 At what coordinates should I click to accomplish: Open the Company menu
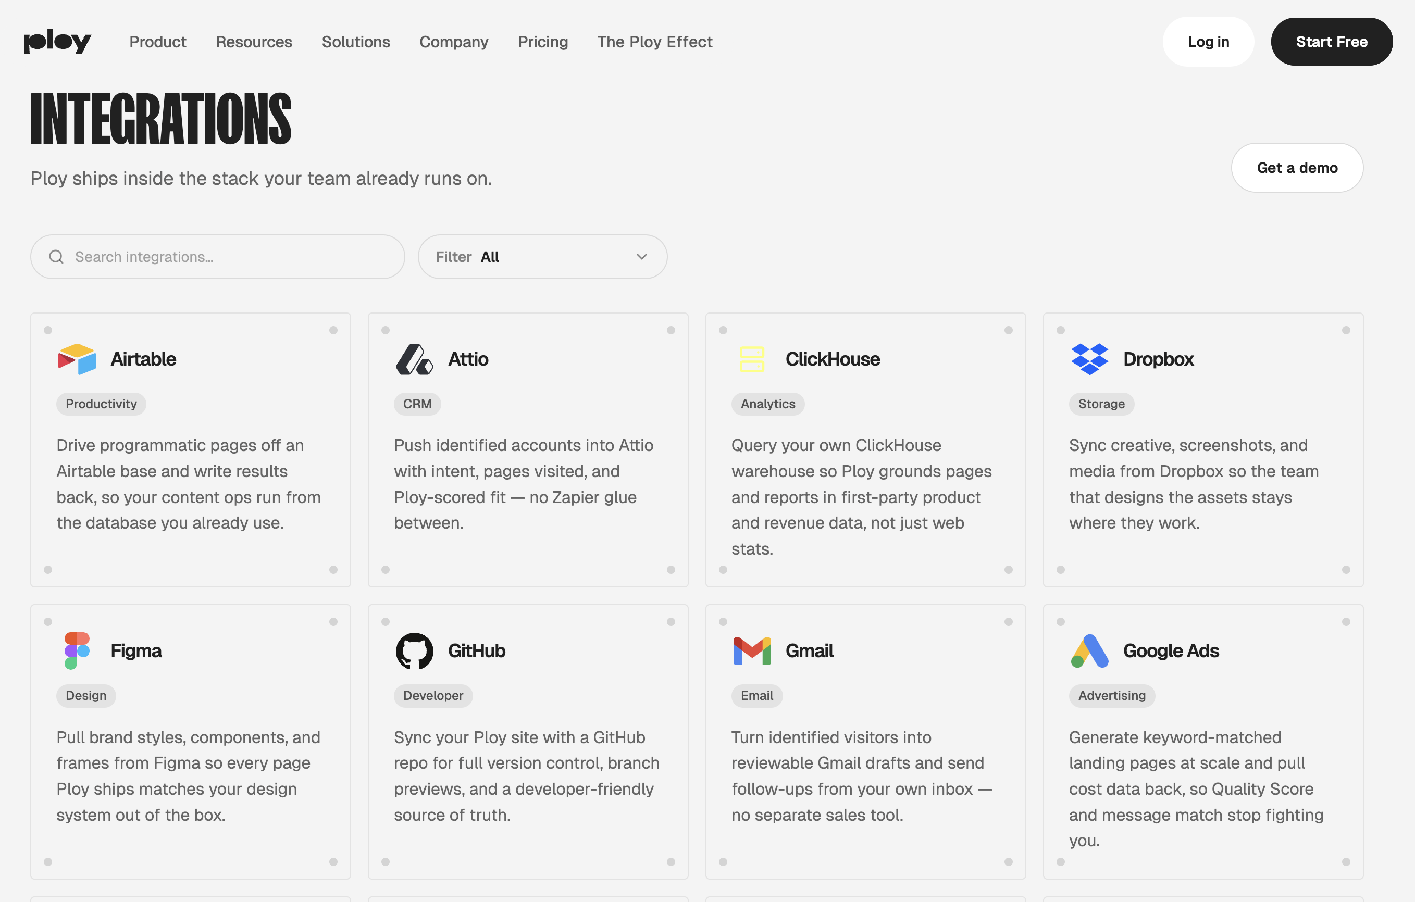coord(454,42)
